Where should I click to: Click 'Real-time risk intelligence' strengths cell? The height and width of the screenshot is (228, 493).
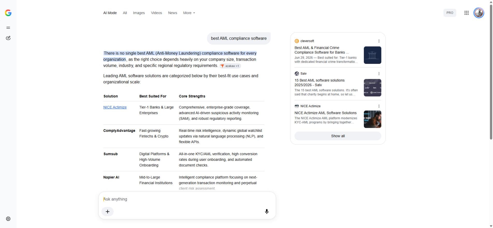[x=221, y=136]
